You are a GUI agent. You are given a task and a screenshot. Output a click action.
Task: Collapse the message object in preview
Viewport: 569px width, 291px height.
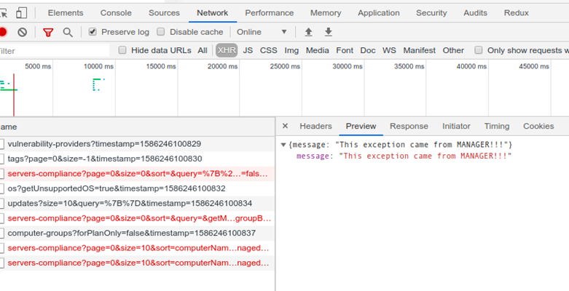click(283, 145)
